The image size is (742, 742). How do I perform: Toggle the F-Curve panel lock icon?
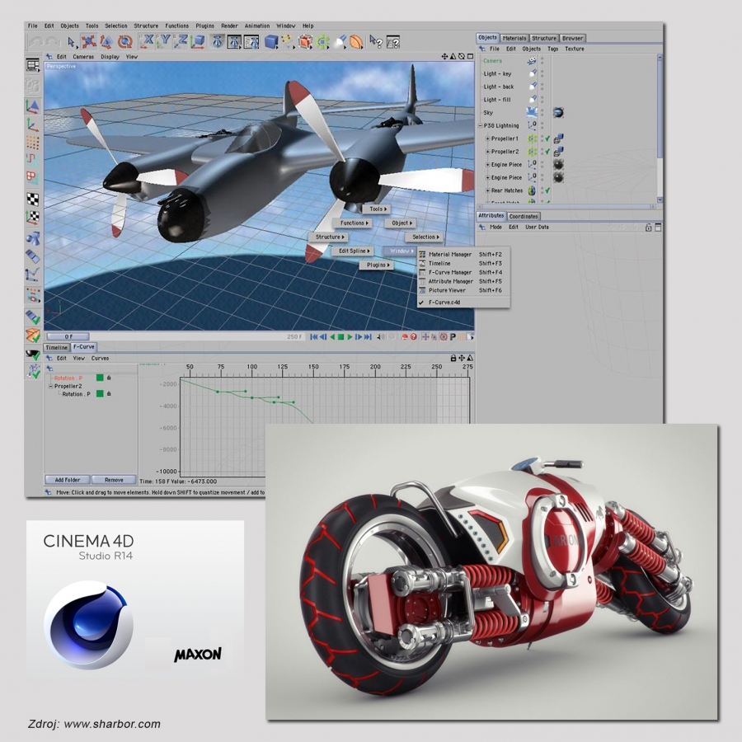coord(453,359)
